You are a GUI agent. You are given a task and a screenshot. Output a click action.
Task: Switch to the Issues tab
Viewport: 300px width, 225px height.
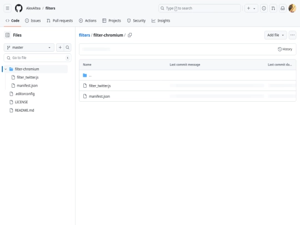pyautogui.click(x=33, y=21)
